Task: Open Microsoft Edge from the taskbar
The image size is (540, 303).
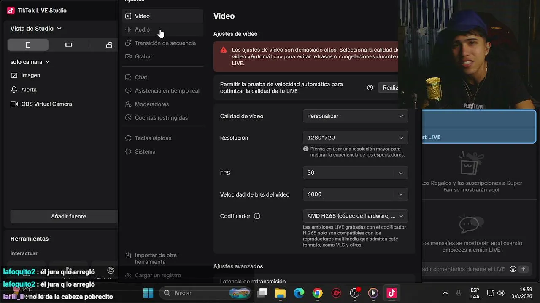Action: click(x=299, y=293)
